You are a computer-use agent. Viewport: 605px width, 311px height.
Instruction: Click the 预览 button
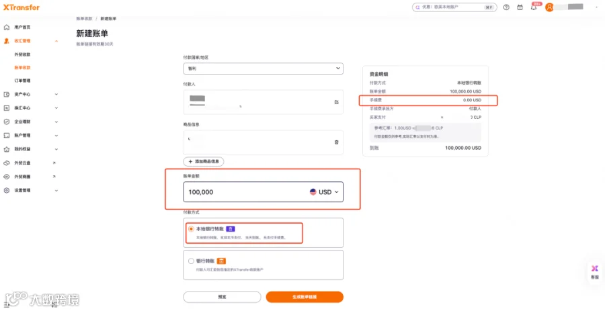222,297
